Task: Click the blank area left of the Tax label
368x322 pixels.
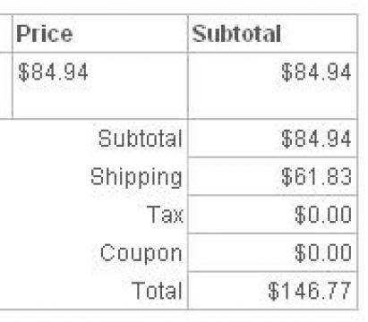Action: click(x=73, y=215)
